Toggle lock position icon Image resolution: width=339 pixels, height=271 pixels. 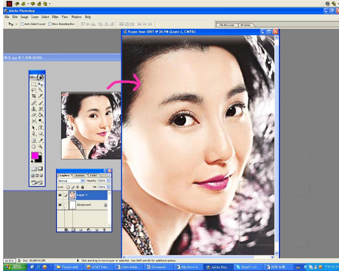click(77, 187)
